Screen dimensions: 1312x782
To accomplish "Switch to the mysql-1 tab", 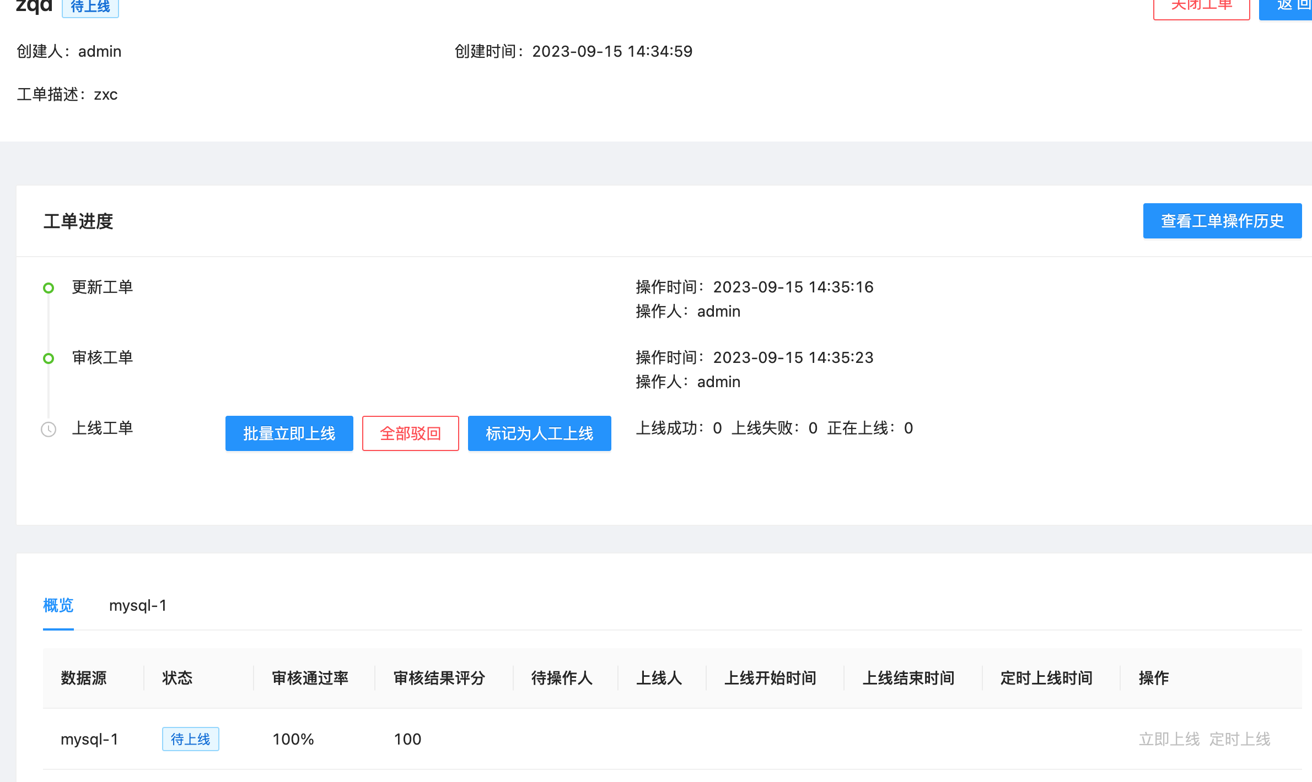I will click(x=138, y=605).
